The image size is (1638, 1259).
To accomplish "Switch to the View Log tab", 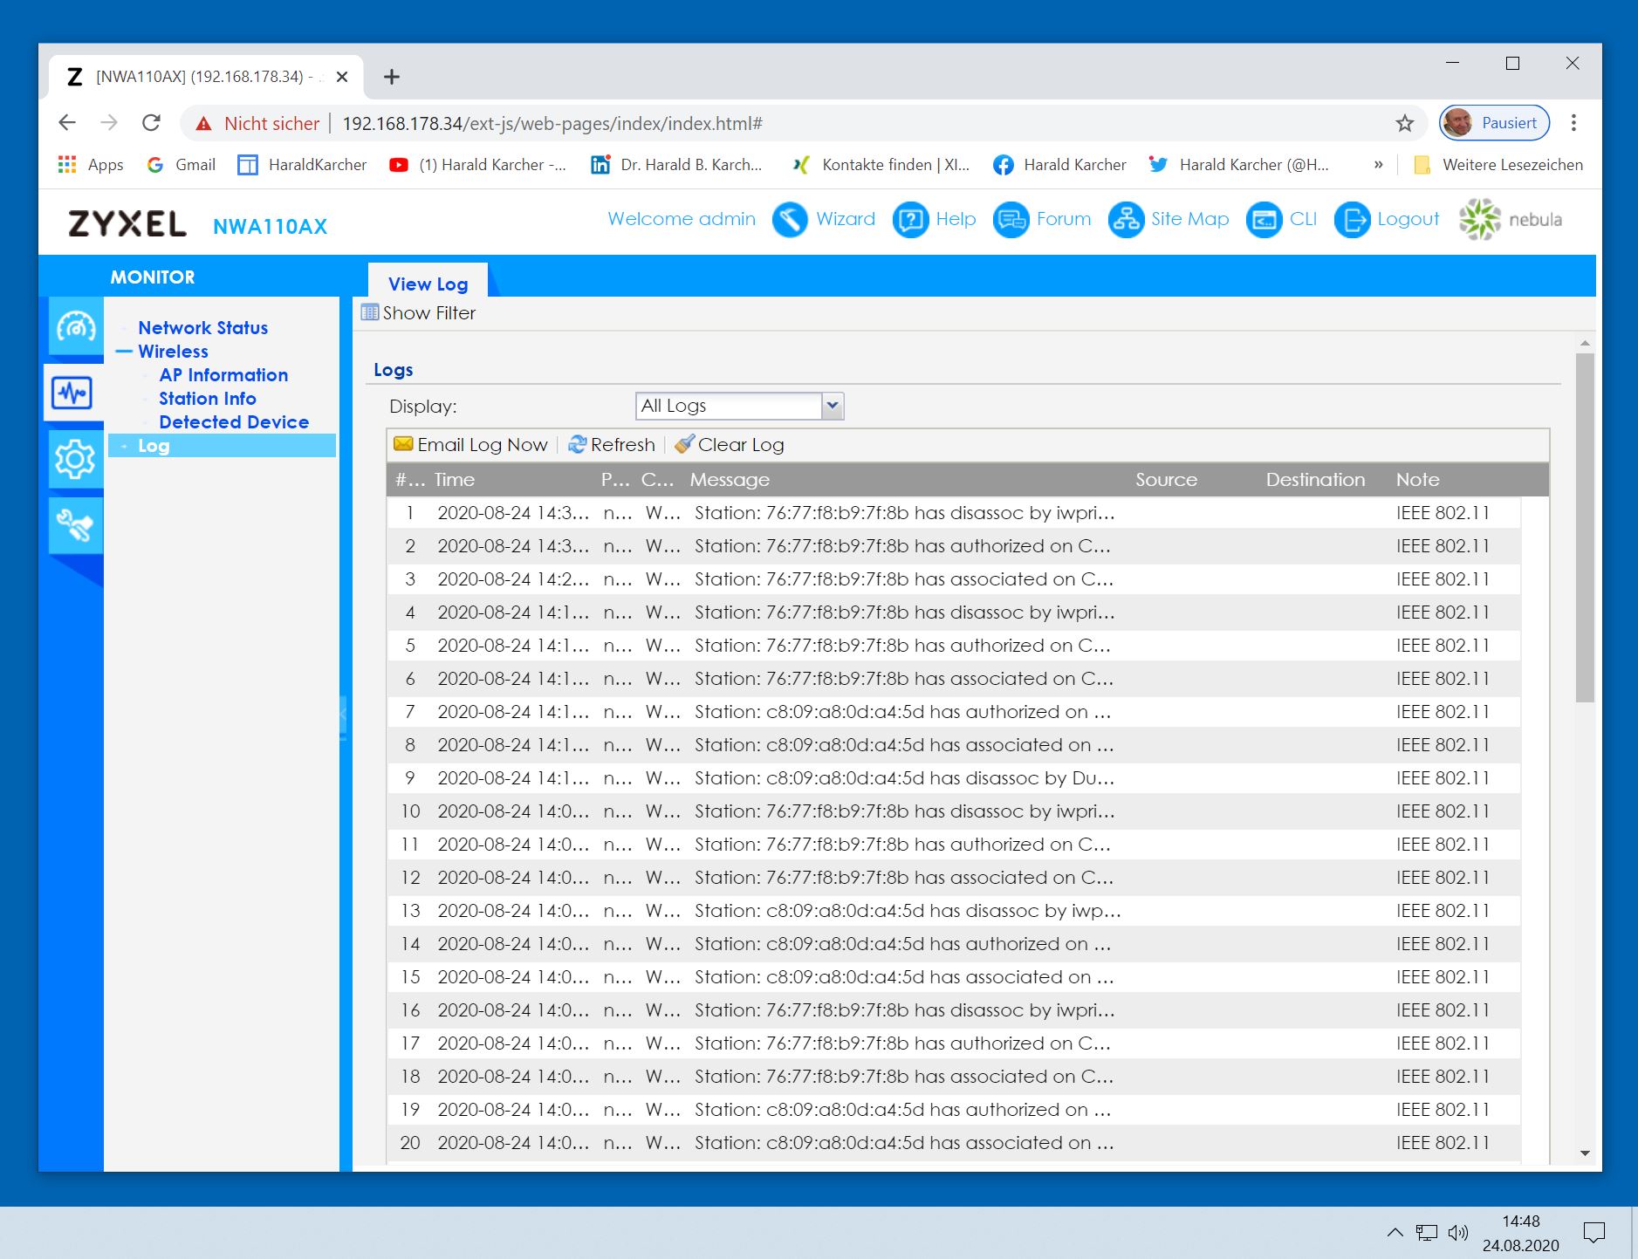I will tap(428, 284).
